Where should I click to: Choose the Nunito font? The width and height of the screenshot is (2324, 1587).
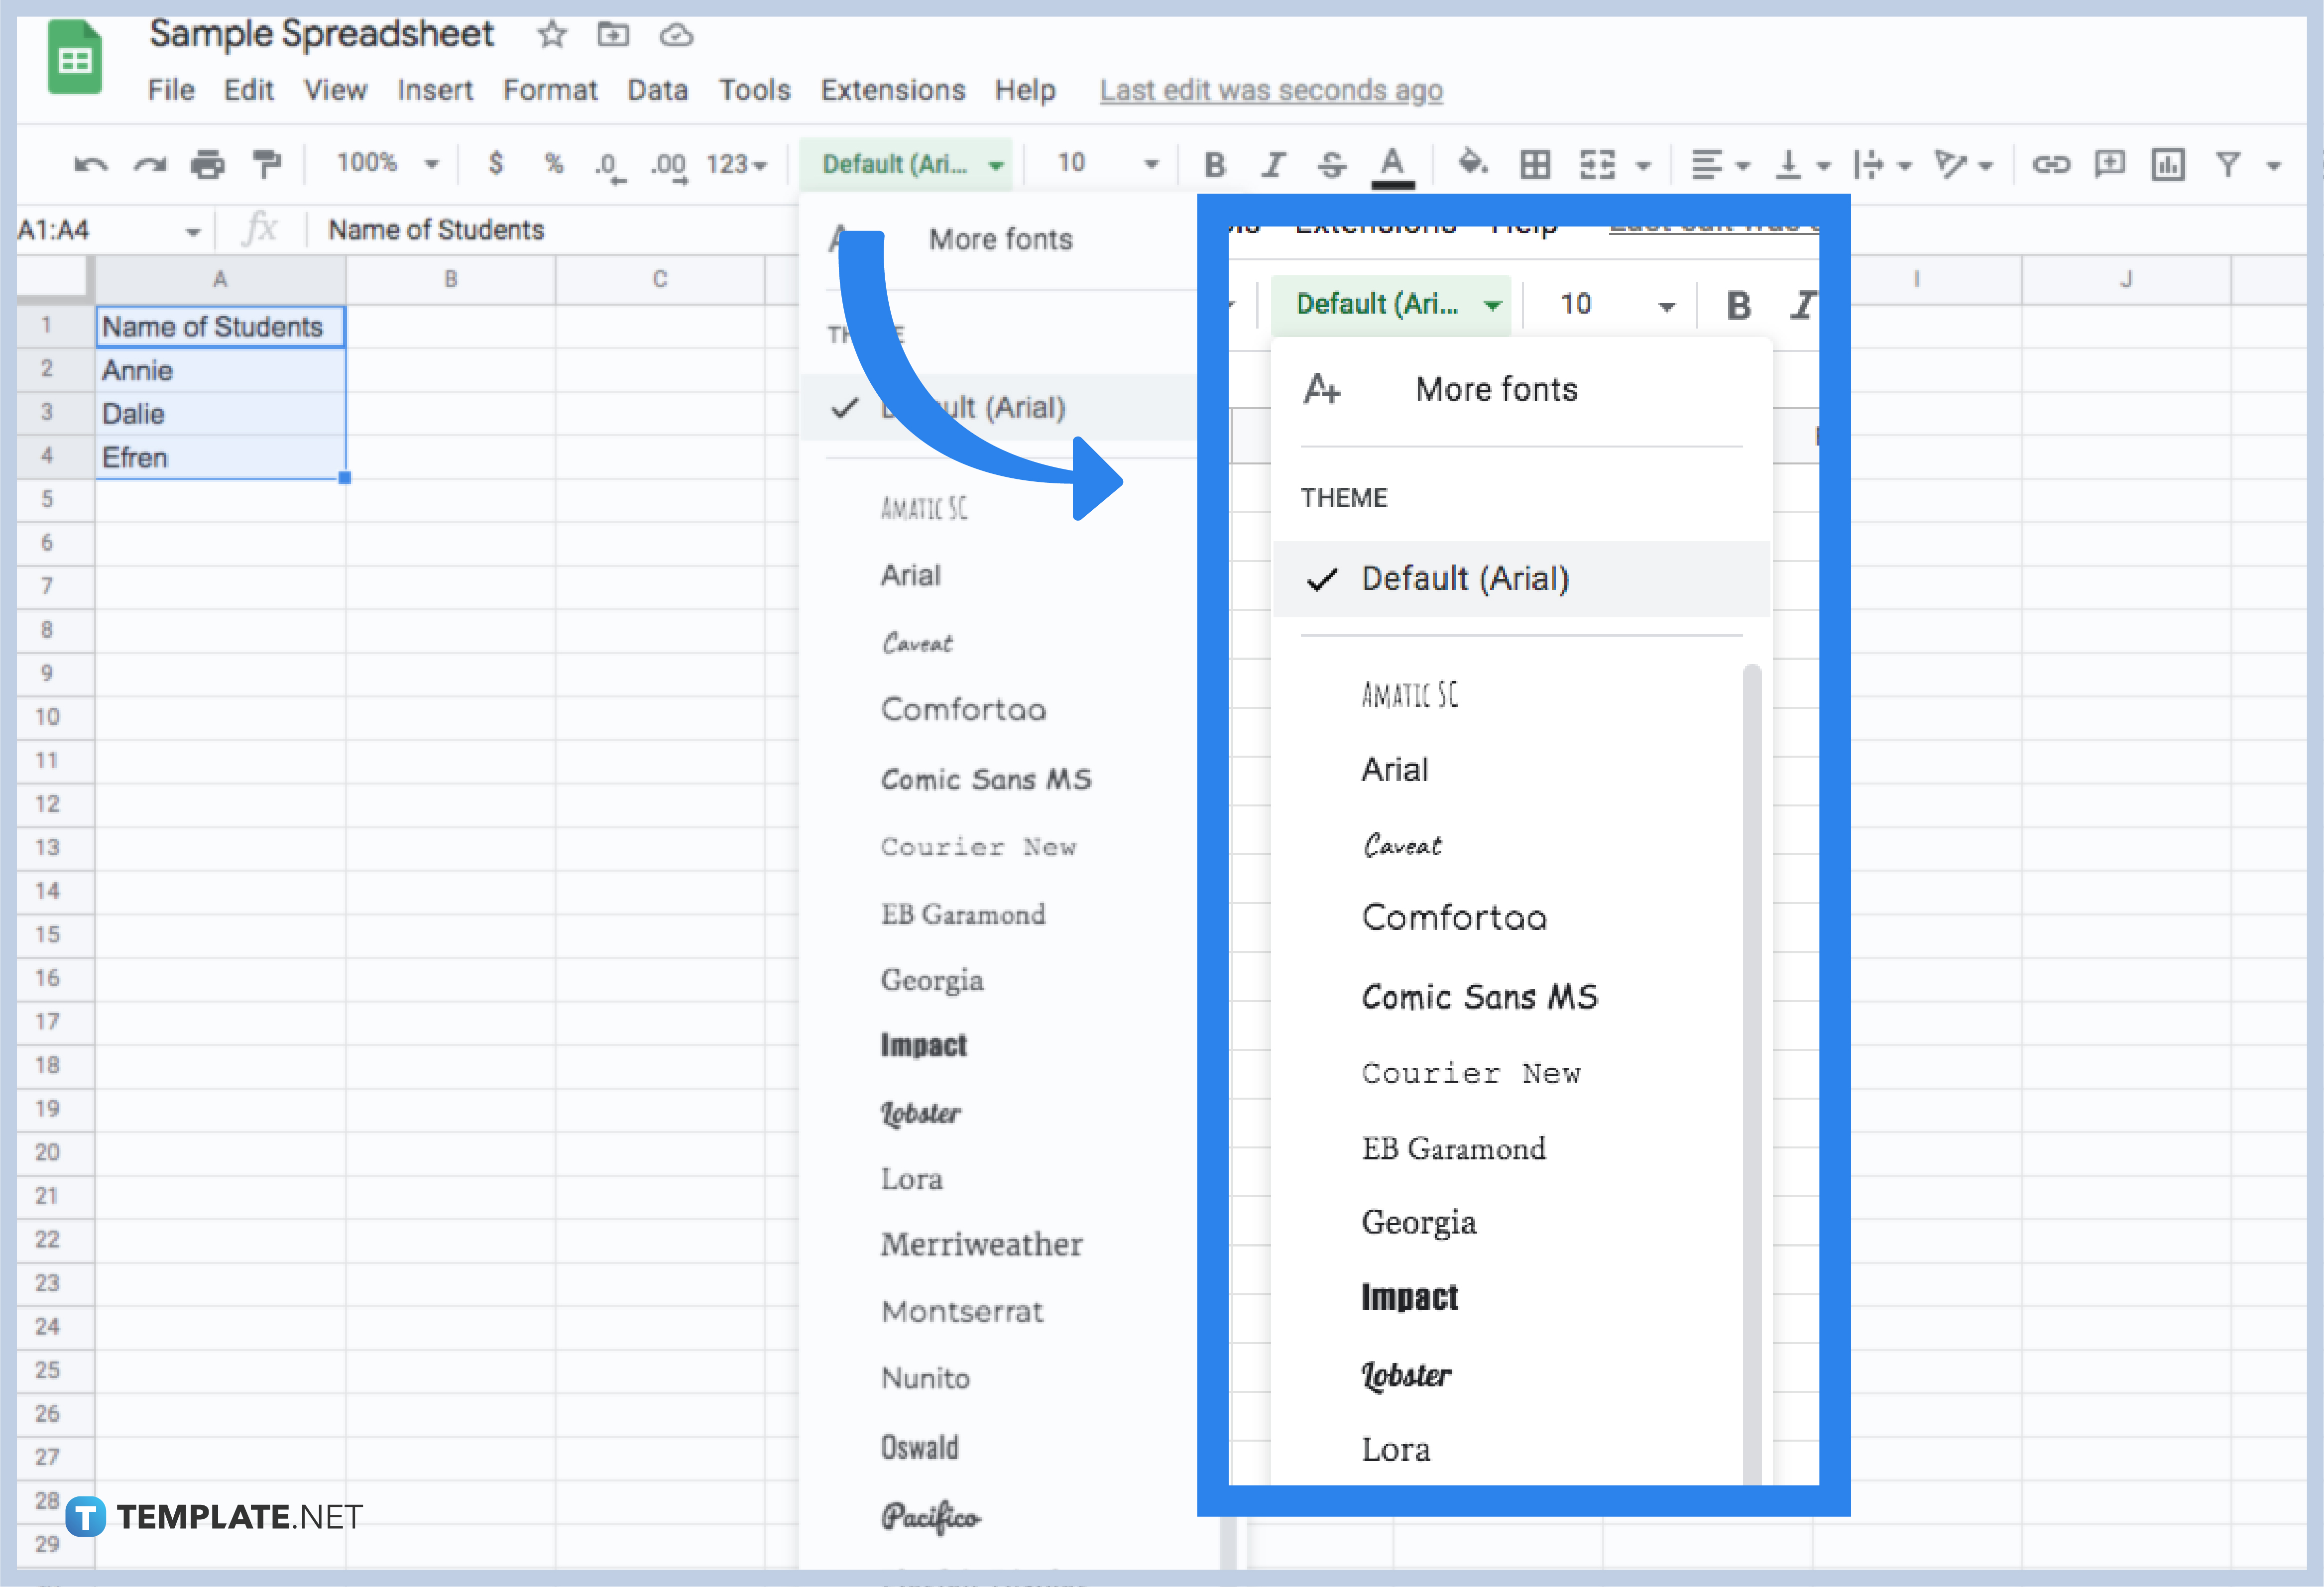click(926, 1379)
